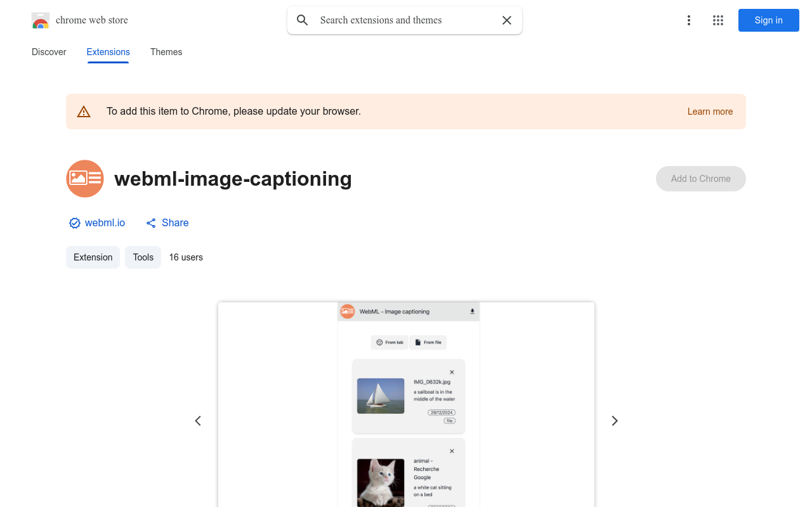812x507 pixels.
Task: Click the 16 users text
Action: tap(186, 257)
